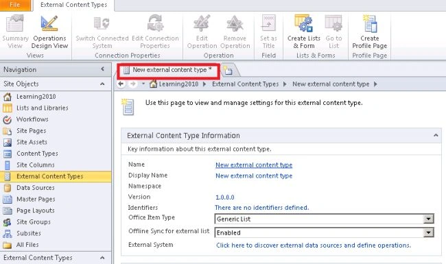Click Create Lists & Form icon
The image size is (446, 264).
coord(303,23)
